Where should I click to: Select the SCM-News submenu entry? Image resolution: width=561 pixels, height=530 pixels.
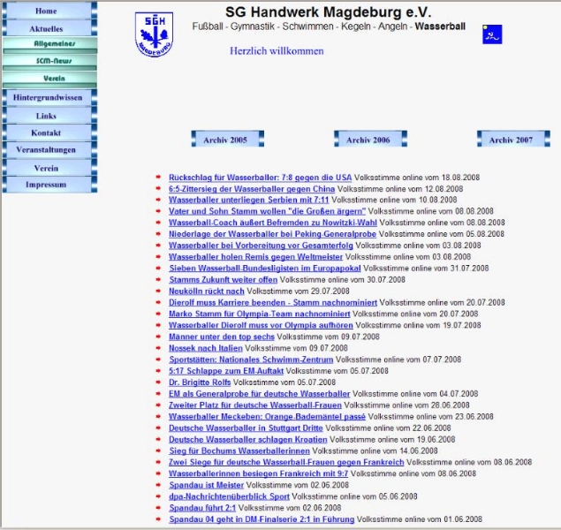click(54, 60)
